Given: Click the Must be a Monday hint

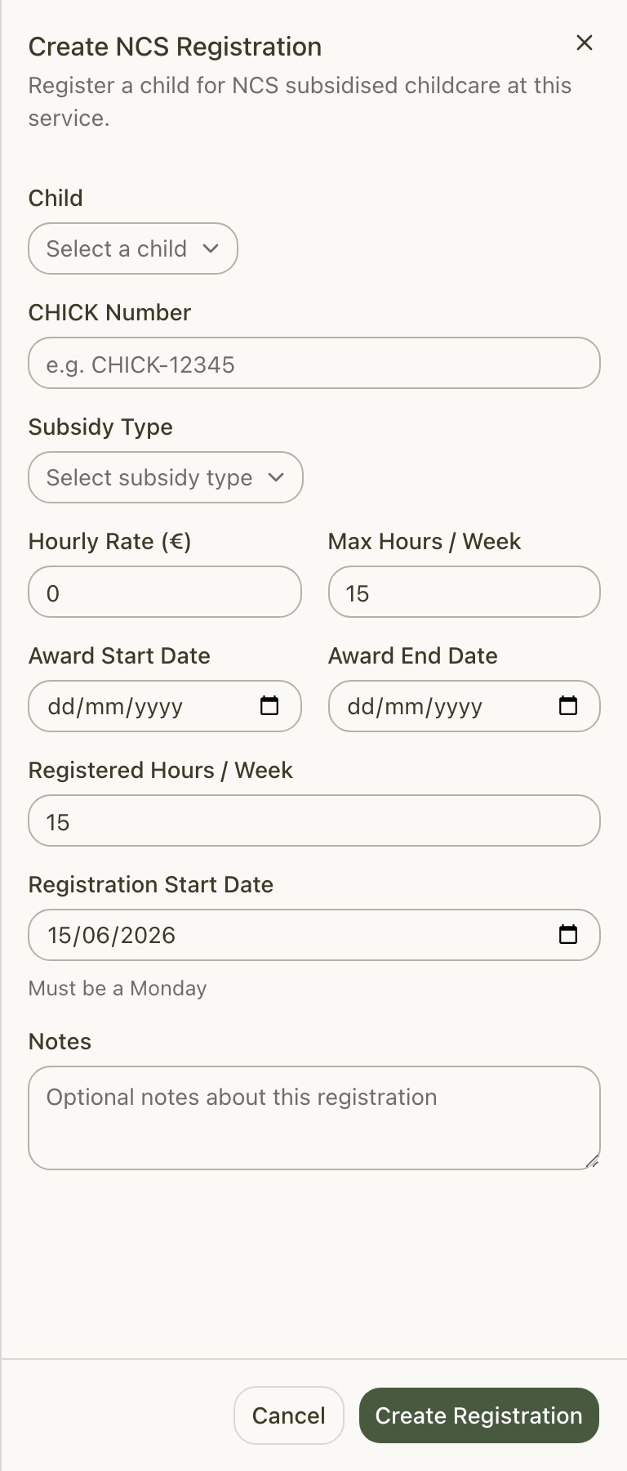Looking at the screenshot, I should pyautogui.click(x=118, y=988).
